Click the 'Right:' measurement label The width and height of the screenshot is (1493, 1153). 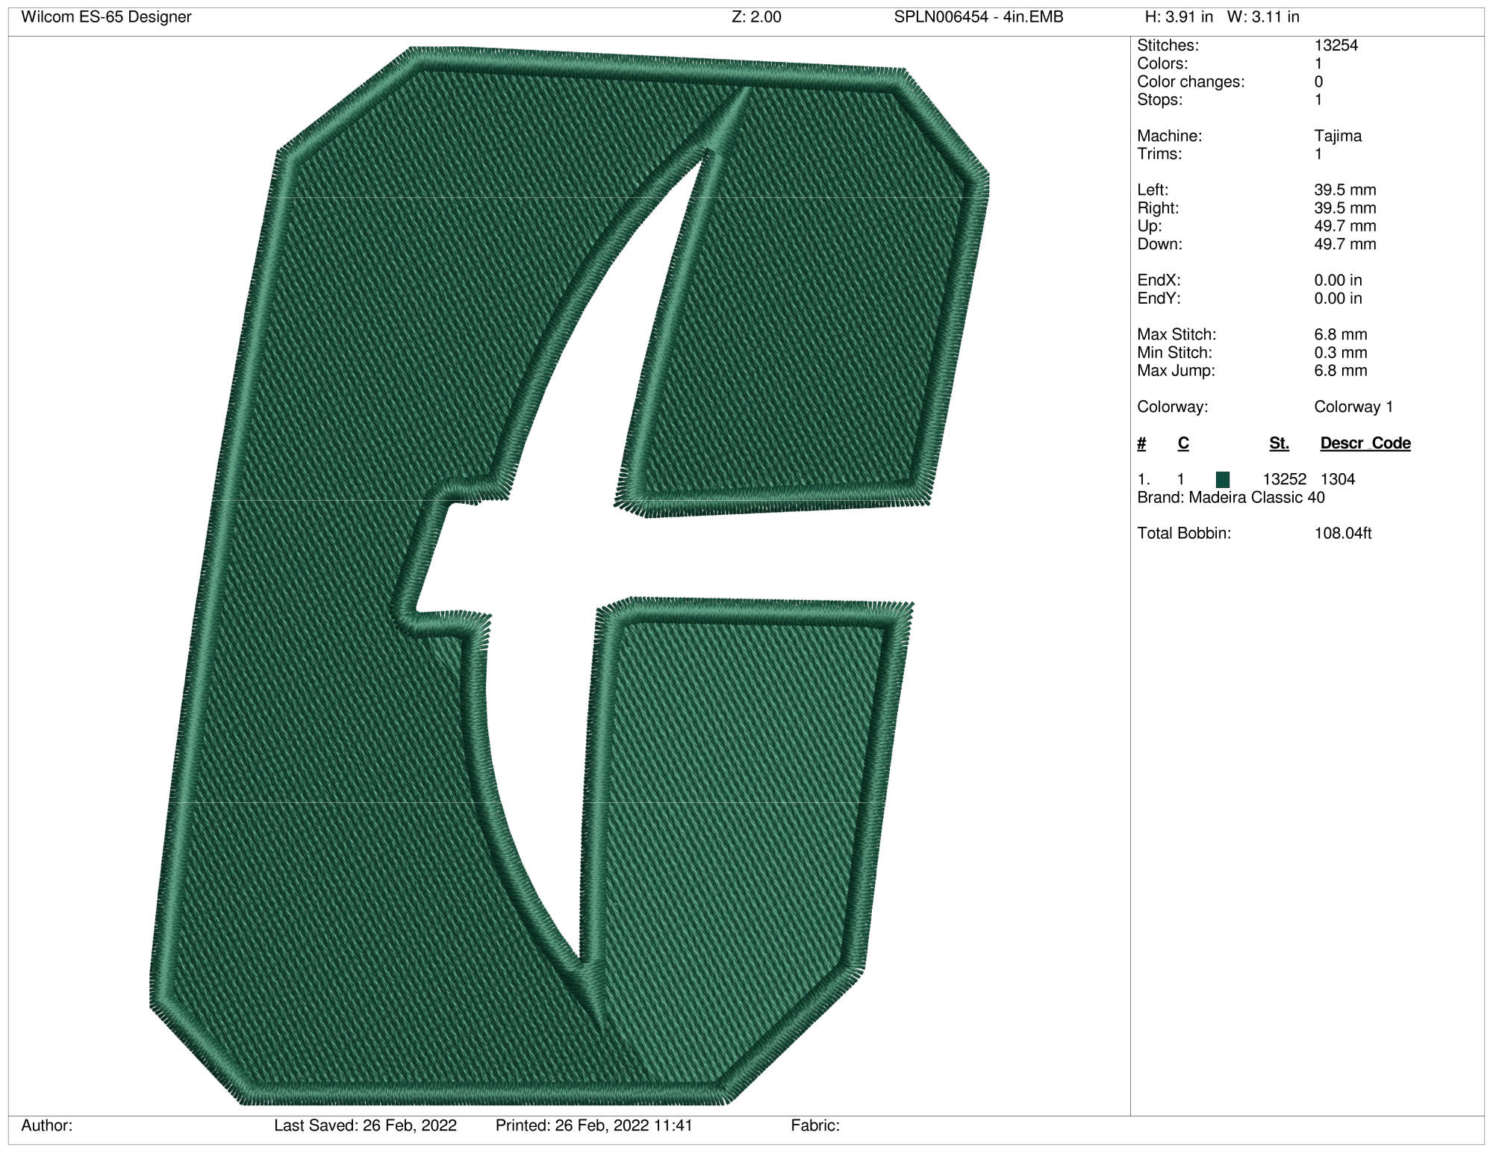point(1158,207)
